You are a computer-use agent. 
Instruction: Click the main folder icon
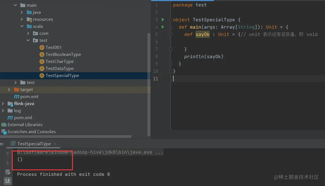[x=23, y=5]
